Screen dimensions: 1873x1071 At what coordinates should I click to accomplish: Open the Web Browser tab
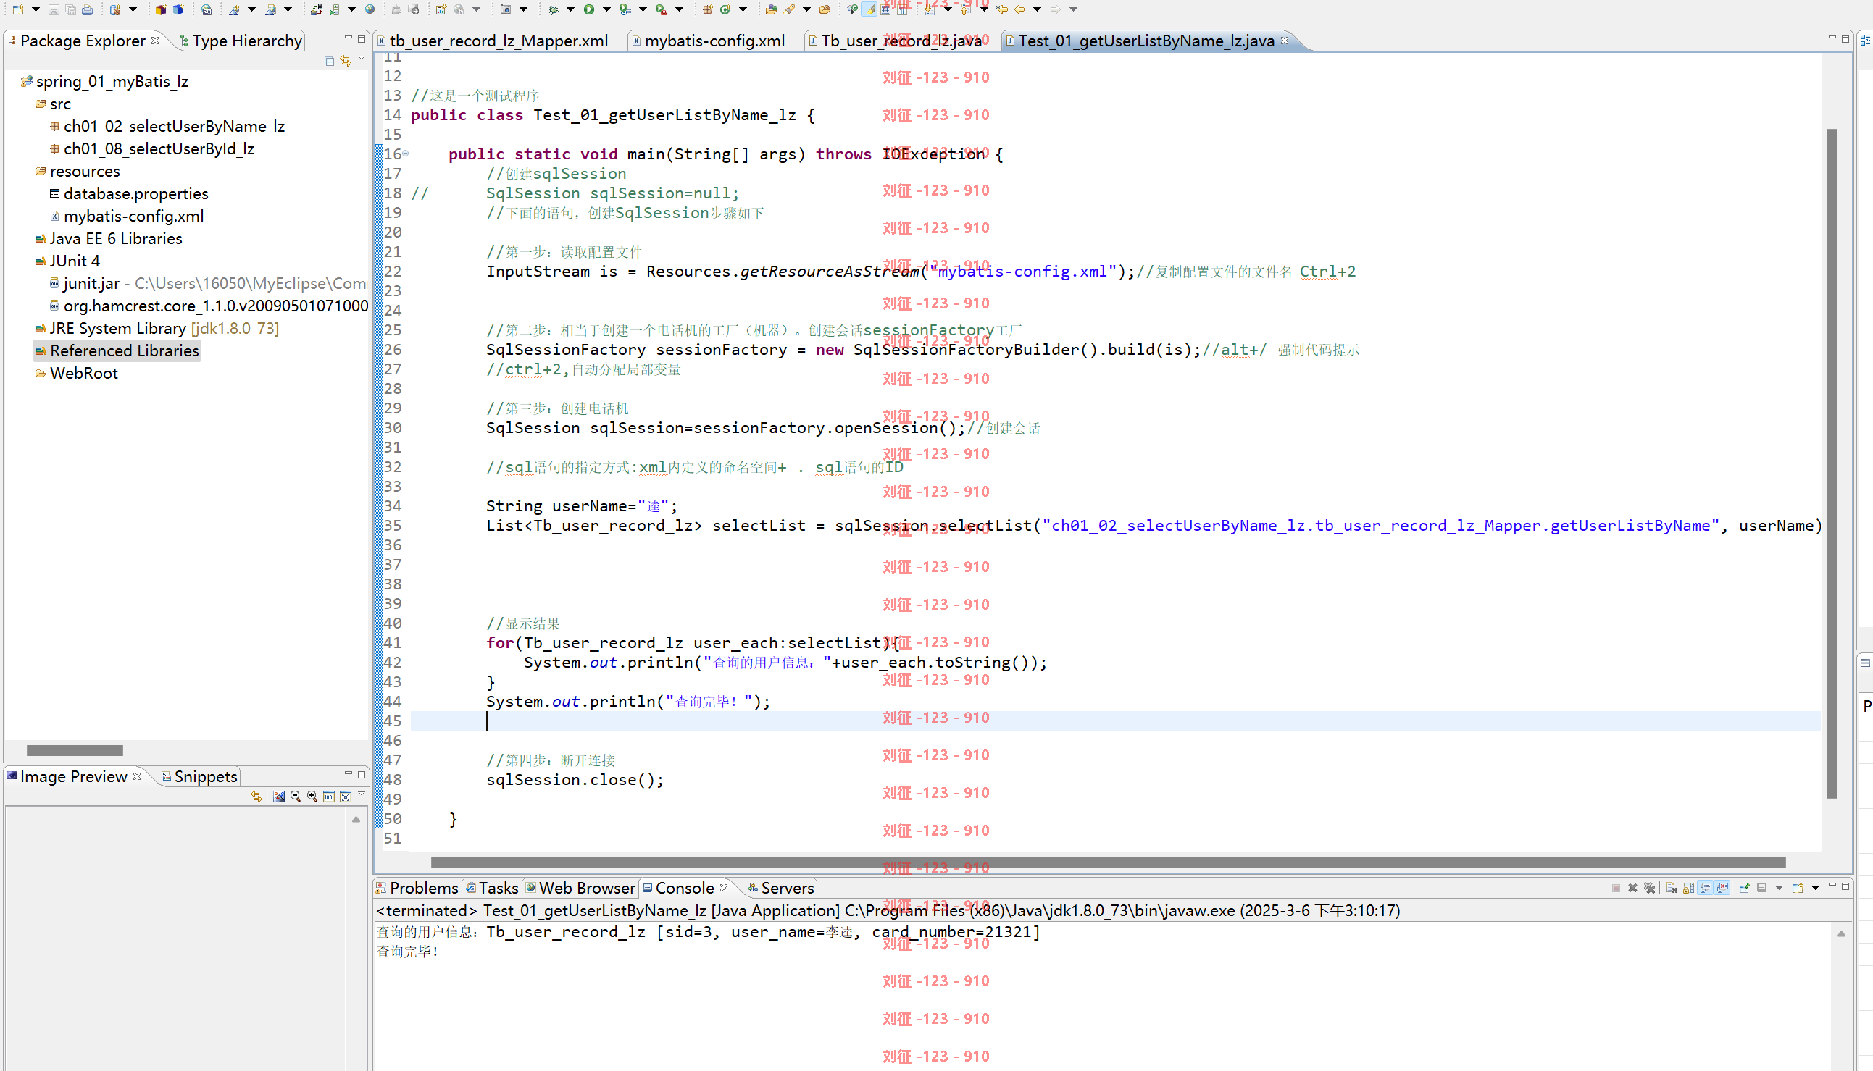point(580,889)
